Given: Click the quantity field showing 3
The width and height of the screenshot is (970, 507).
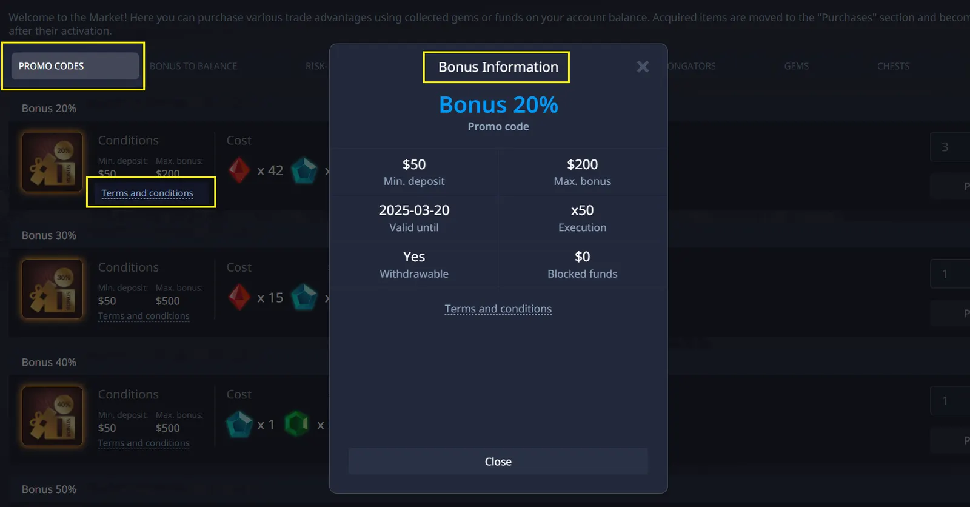Looking at the screenshot, I should point(950,146).
